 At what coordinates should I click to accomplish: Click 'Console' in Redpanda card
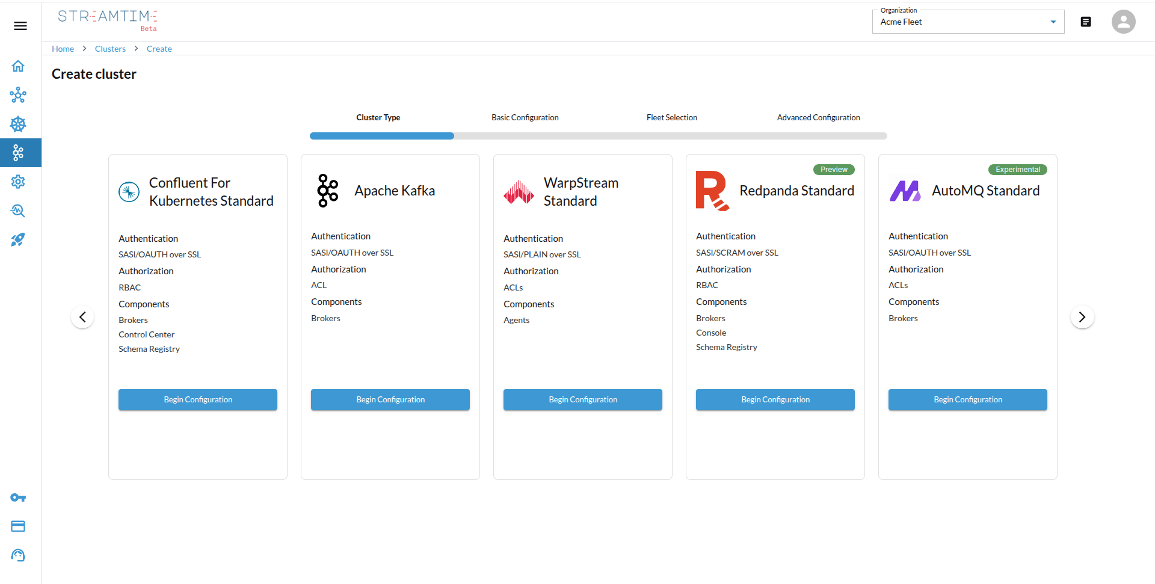click(711, 333)
